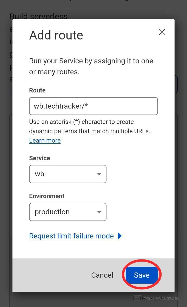187x307 pixels.
Task: Click the blue disclosure triangle icon
Action: tap(120, 236)
